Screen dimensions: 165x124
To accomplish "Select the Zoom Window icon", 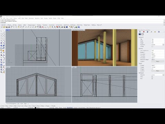I will (31, 27).
